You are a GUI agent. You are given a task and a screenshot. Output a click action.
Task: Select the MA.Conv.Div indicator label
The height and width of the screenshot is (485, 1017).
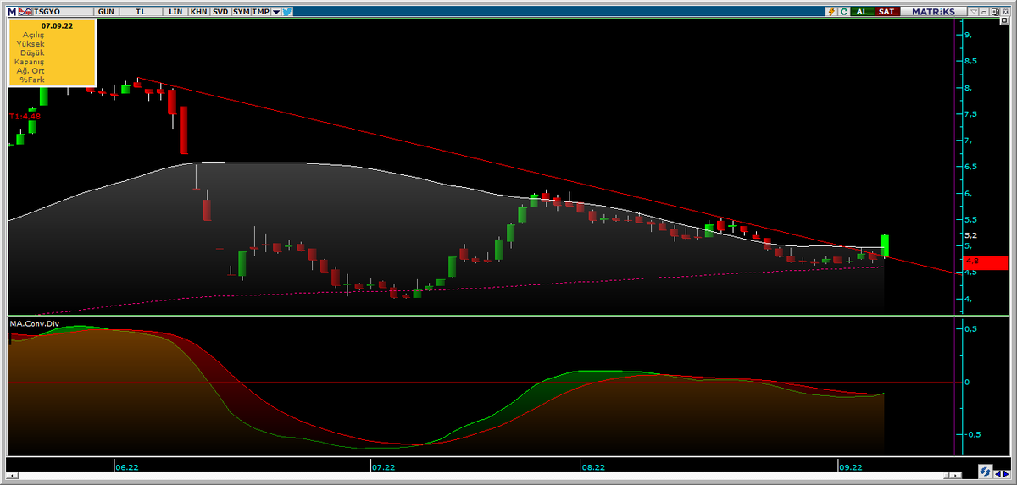tap(33, 322)
